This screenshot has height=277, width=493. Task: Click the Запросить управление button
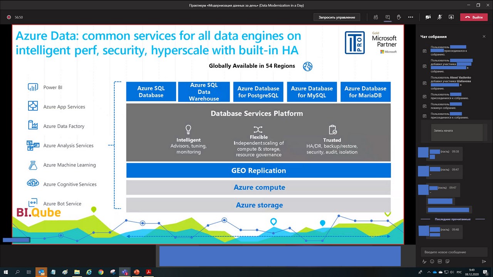(x=337, y=17)
